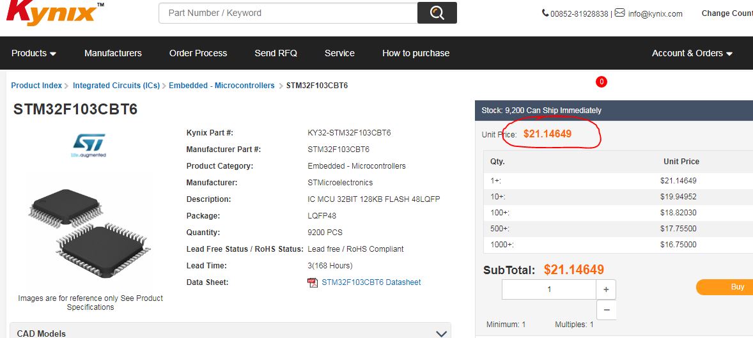This screenshot has width=753, height=338.
Task: Click the Kynix logo
Action: point(54,12)
